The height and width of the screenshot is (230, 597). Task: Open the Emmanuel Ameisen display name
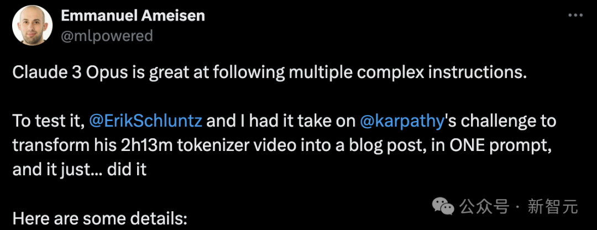tap(133, 15)
